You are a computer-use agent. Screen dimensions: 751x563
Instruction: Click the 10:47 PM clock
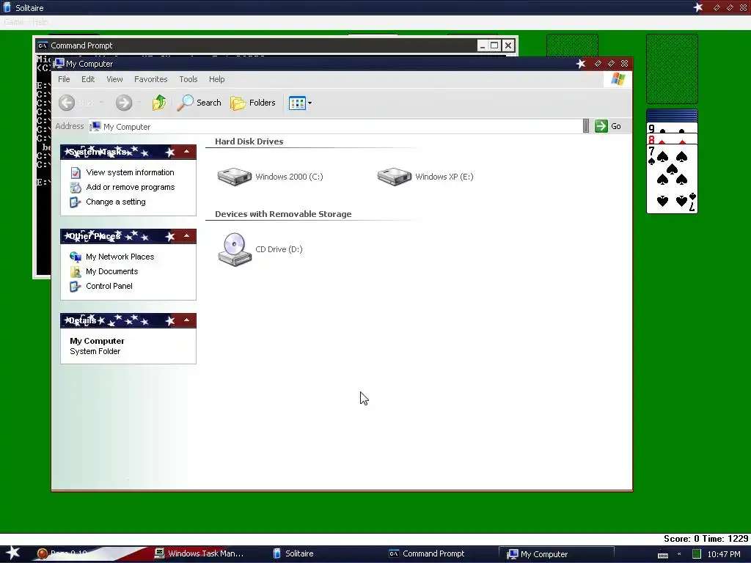click(x=724, y=554)
